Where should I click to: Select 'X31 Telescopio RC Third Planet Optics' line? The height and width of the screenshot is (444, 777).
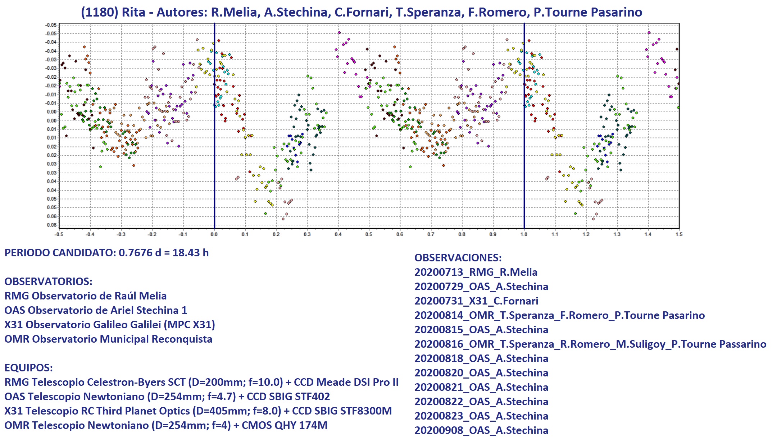(x=198, y=411)
